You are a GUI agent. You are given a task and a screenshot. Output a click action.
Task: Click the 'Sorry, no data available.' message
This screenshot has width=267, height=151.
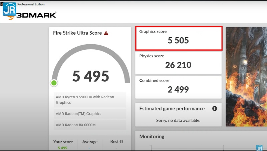pos(178,120)
